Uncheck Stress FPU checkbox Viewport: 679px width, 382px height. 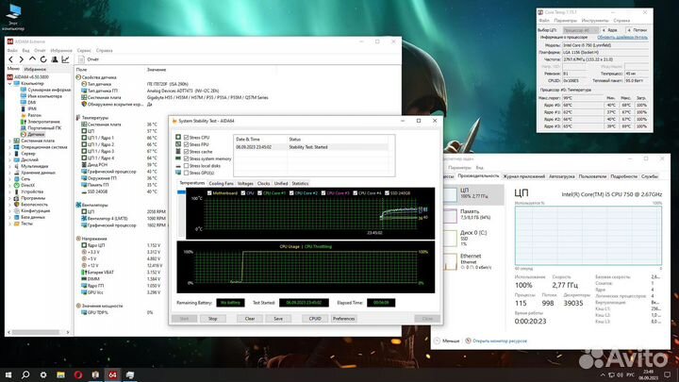click(x=186, y=144)
